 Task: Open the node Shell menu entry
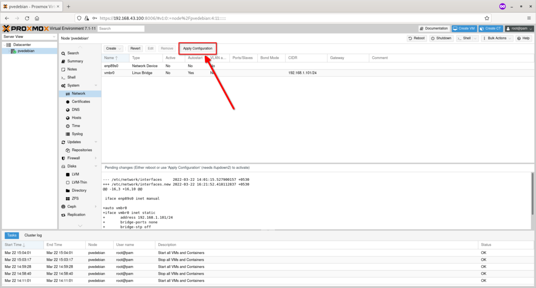click(x=71, y=77)
